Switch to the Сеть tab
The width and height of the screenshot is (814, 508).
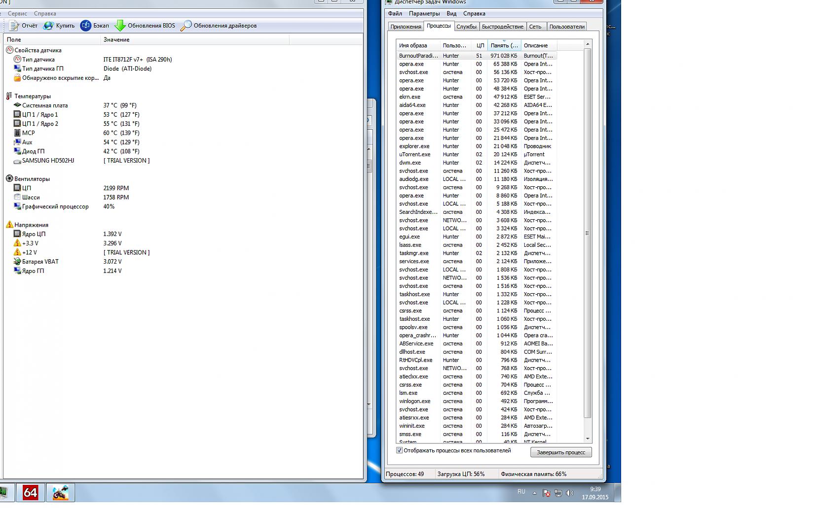pyautogui.click(x=535, y=27)
